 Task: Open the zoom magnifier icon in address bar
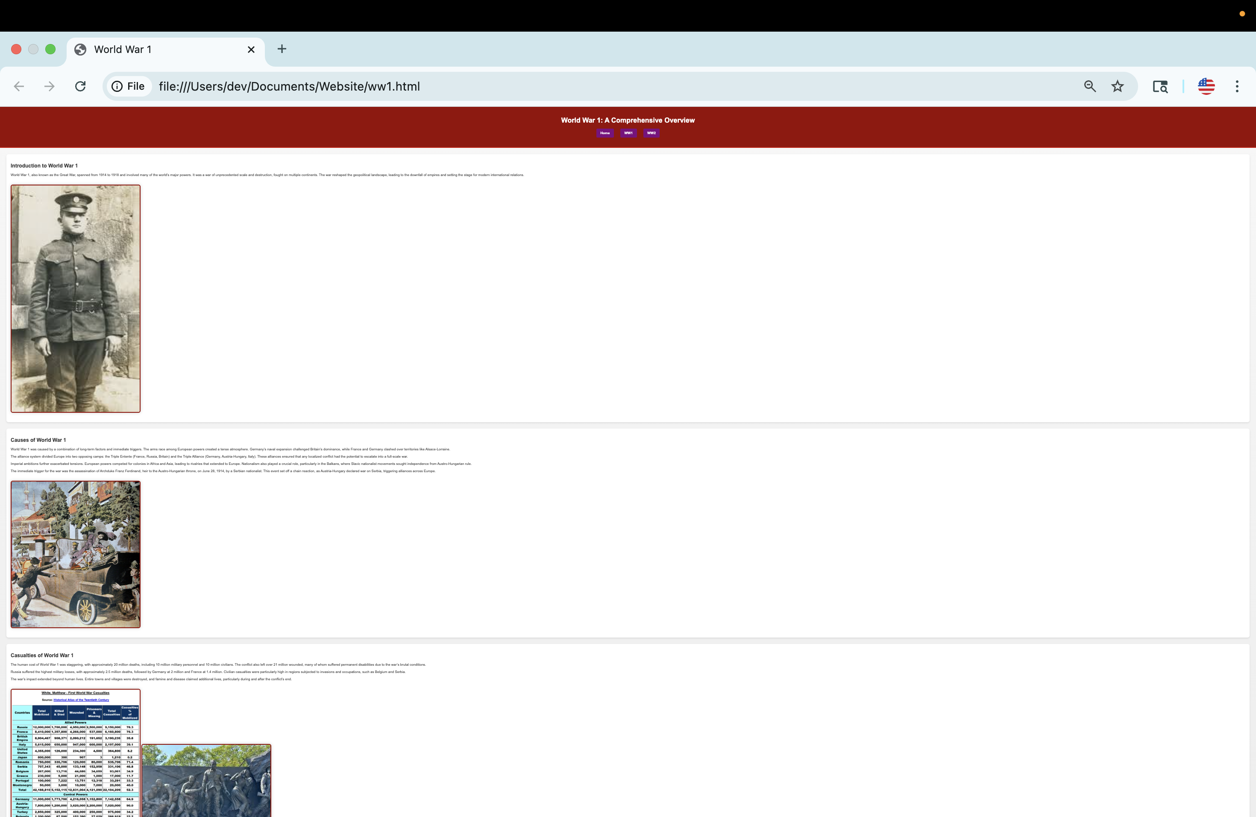click(1090, 86)
